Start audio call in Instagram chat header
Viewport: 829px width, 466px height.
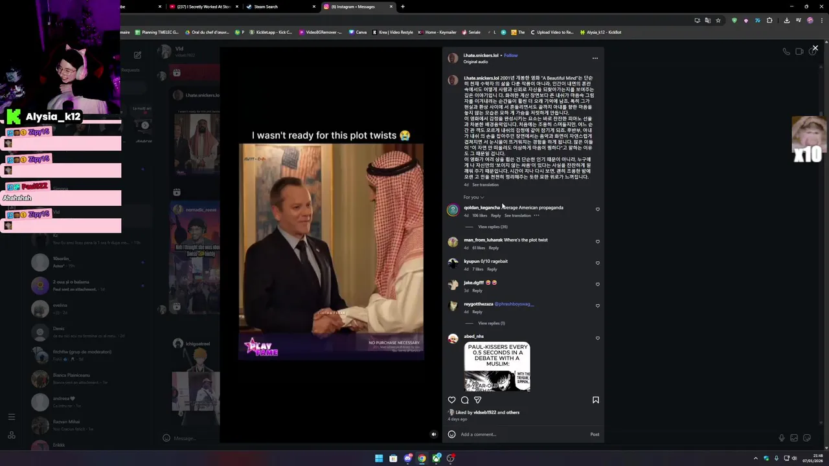[x=786, y=52]
